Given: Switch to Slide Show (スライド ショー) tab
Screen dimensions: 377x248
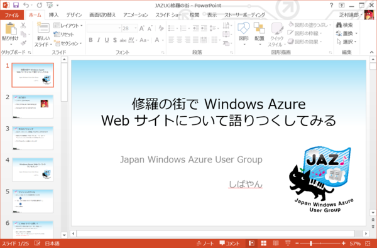Looking at the screenshot, I should [x=168, y=15].
